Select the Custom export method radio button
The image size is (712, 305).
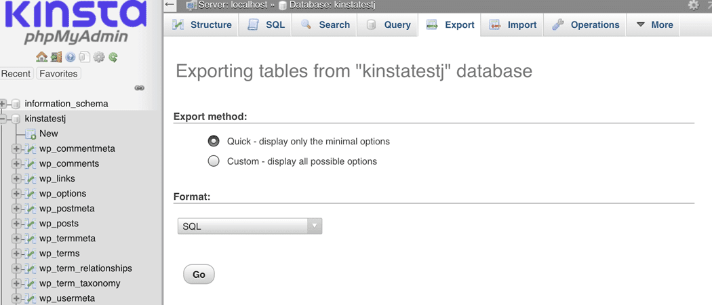[x=214, y=161]
